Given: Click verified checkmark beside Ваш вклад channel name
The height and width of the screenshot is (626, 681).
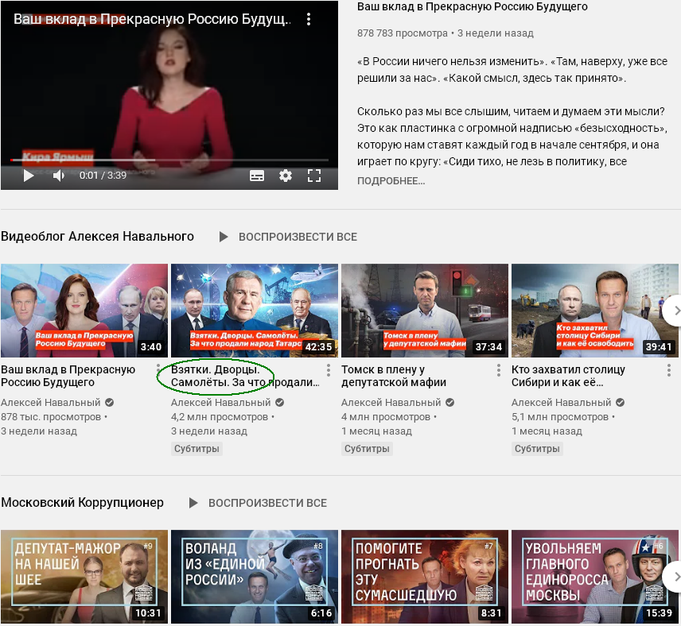Looking at the screenshot, I should point(110,403).
